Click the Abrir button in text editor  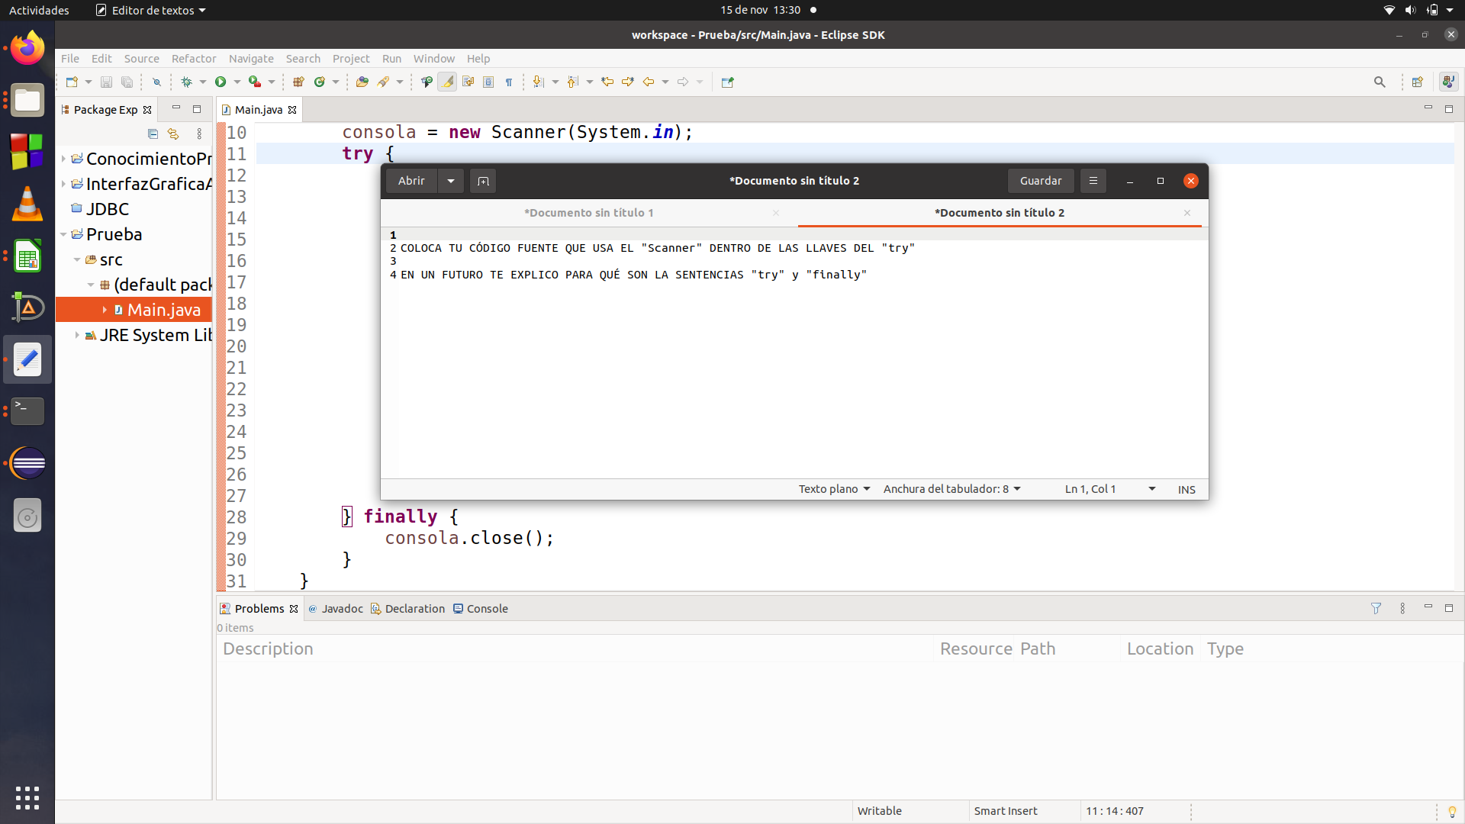point(411,181)
